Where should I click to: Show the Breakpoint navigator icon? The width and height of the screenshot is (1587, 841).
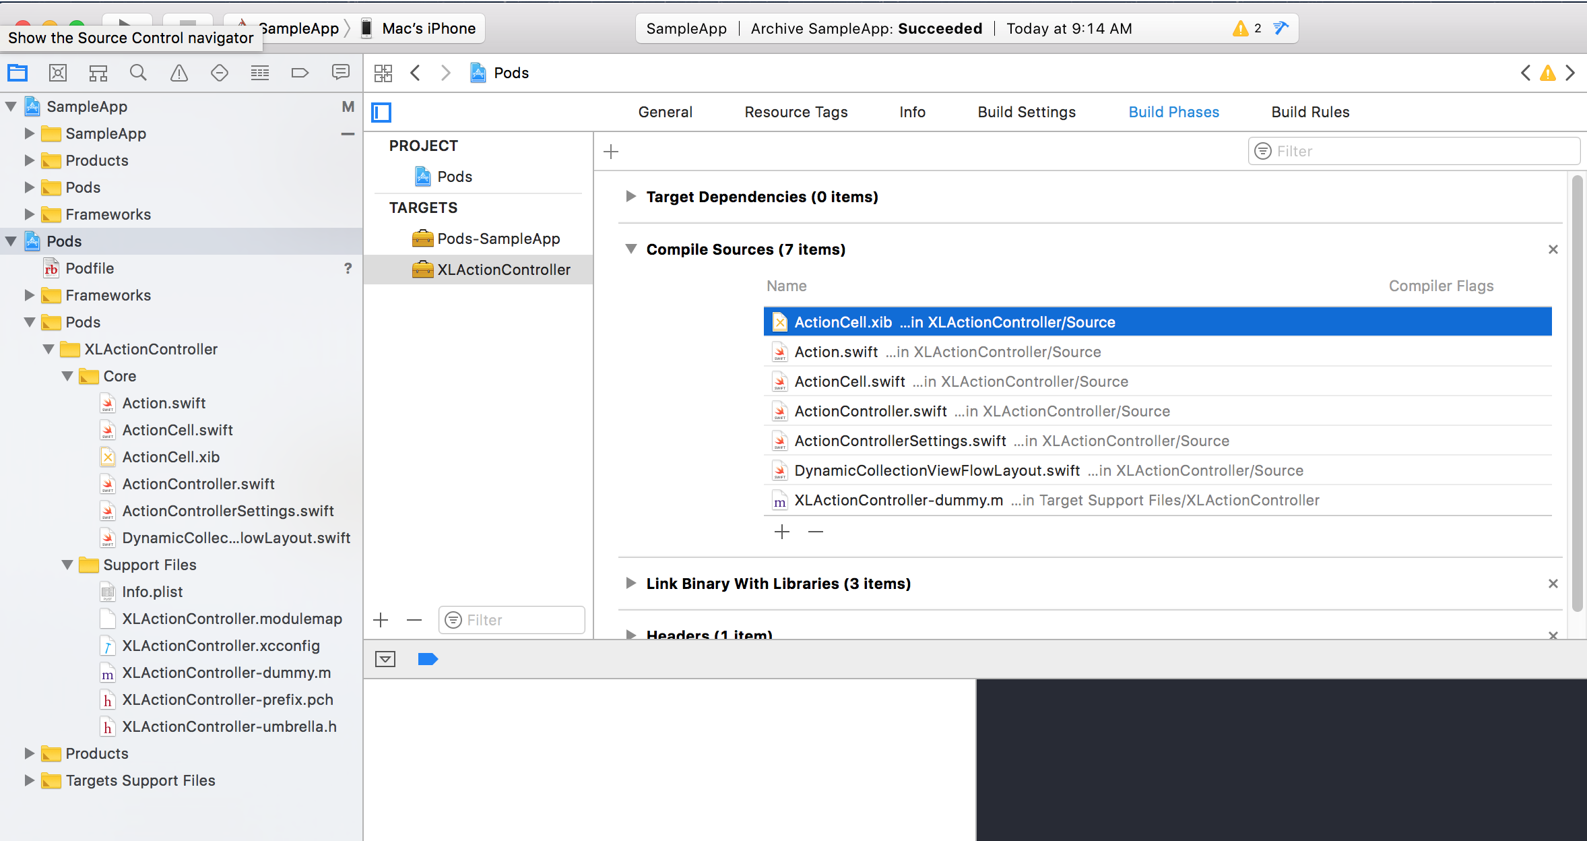coord(300,73)
